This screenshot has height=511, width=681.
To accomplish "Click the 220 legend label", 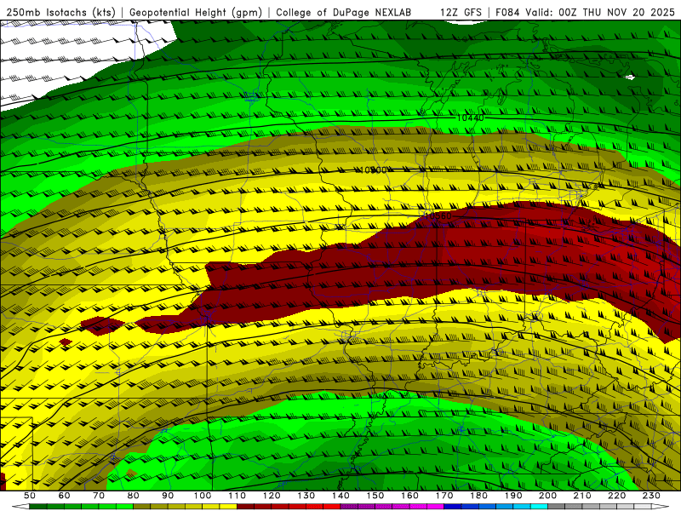I will pos(617,496).
